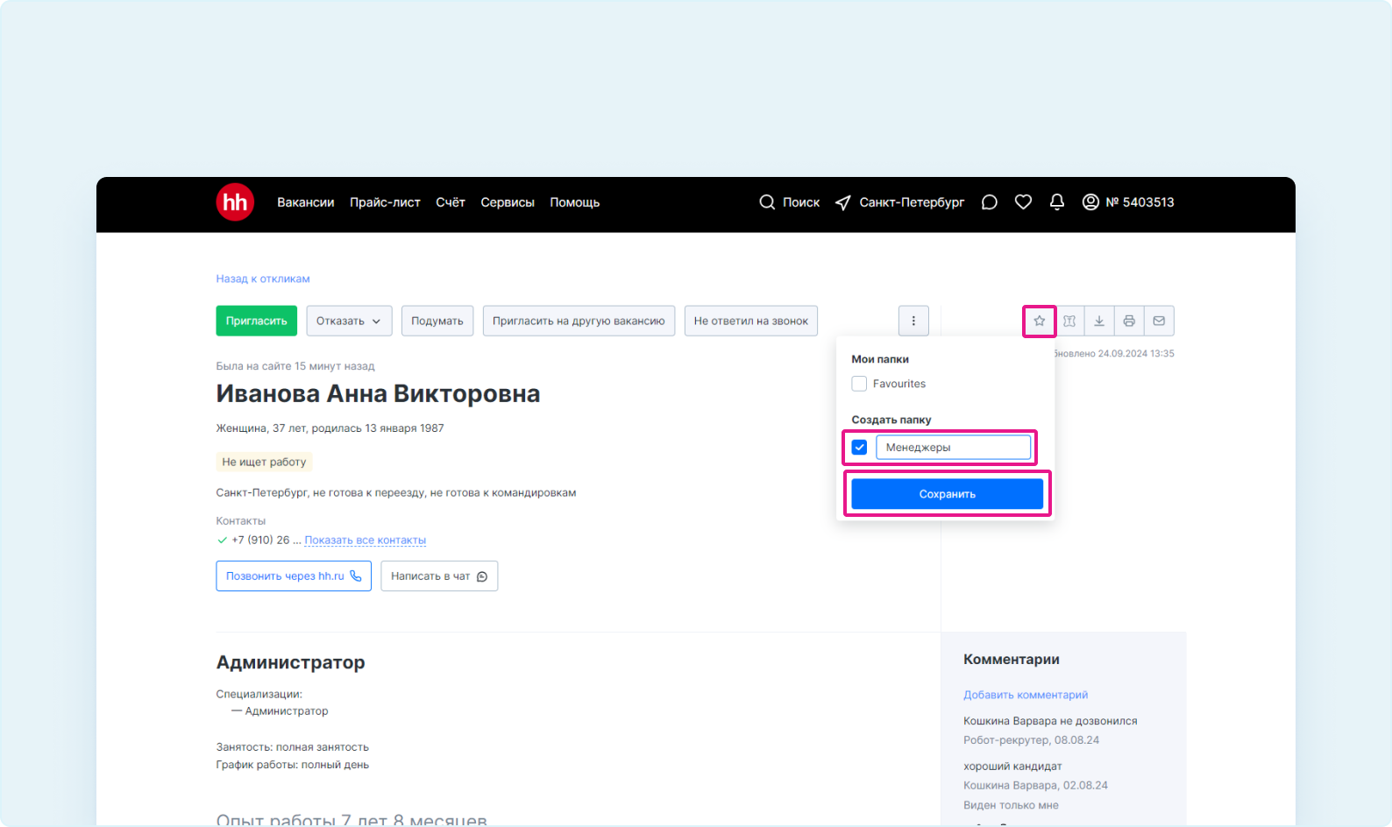1392x827 pixels.
Task: Open Помощь in top navigation
Action: pyautogui.click(x=575, y=202)
